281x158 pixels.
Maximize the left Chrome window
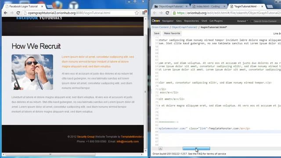click(135, 2)
